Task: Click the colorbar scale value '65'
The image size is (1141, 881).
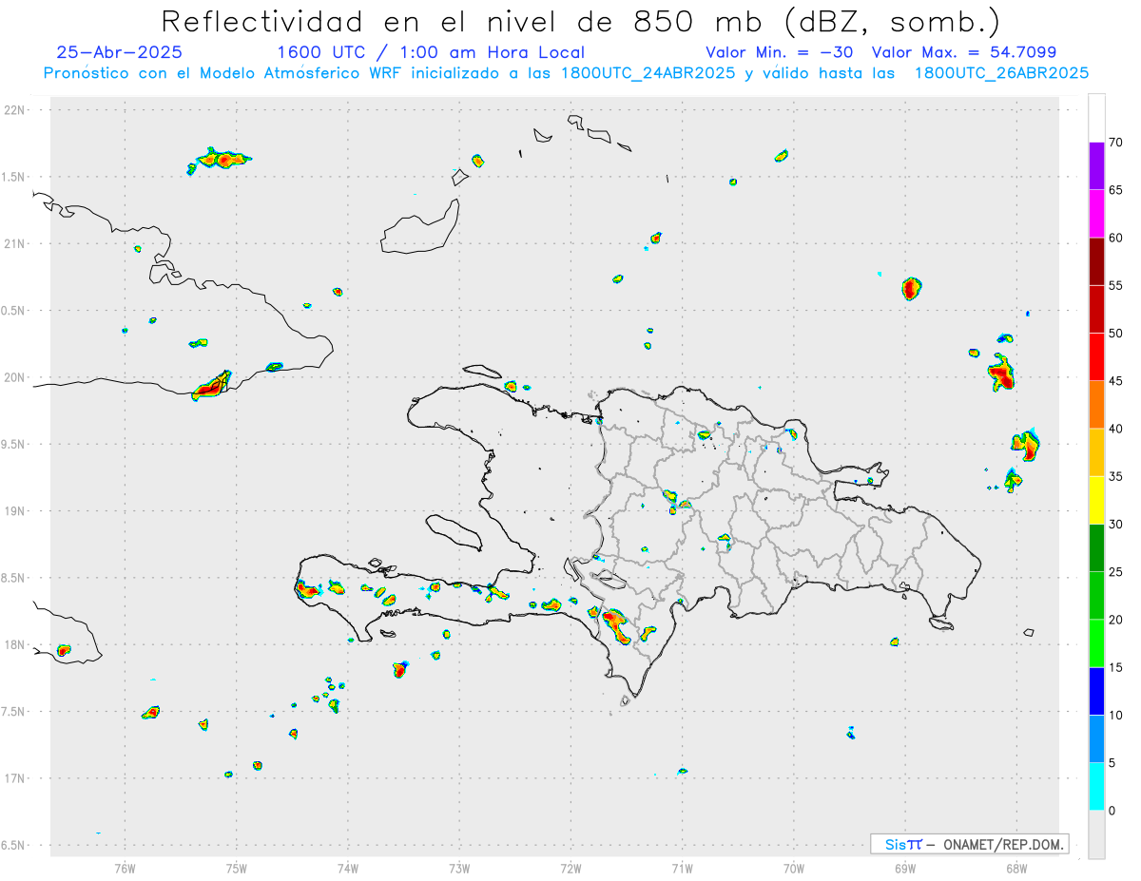Action: click(1116, 190)
